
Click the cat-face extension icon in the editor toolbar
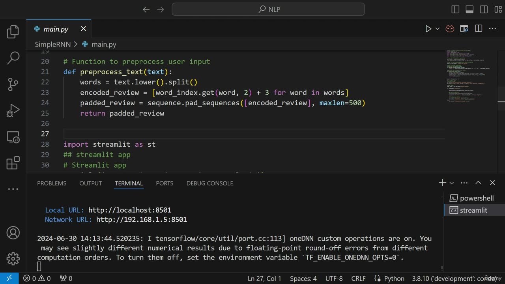click(x=450, y=29)
